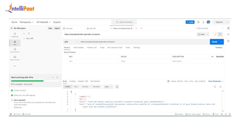The width and height of the screenshot is (240, 124).
Task: Click the comment icon beside pencil
Action: [x=220, y=34]
